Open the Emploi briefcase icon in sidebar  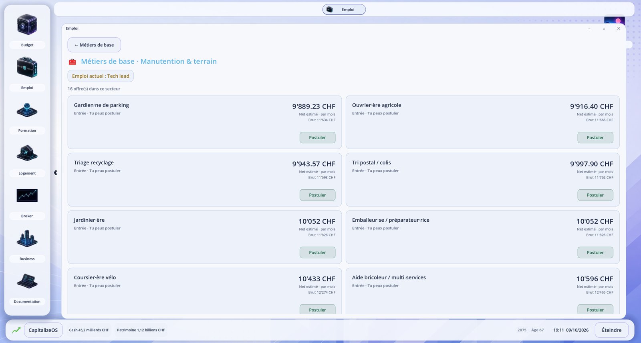tap(27, 67)
